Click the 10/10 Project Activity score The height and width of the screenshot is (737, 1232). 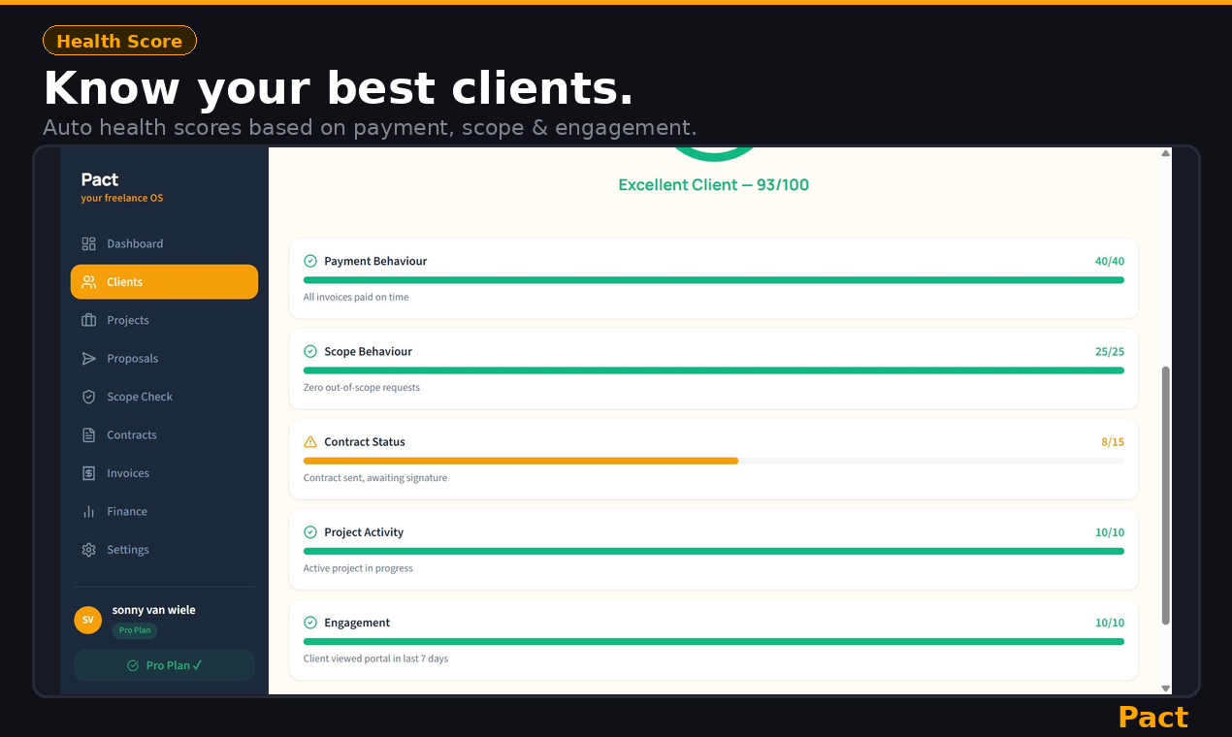tap(1110, 532)
